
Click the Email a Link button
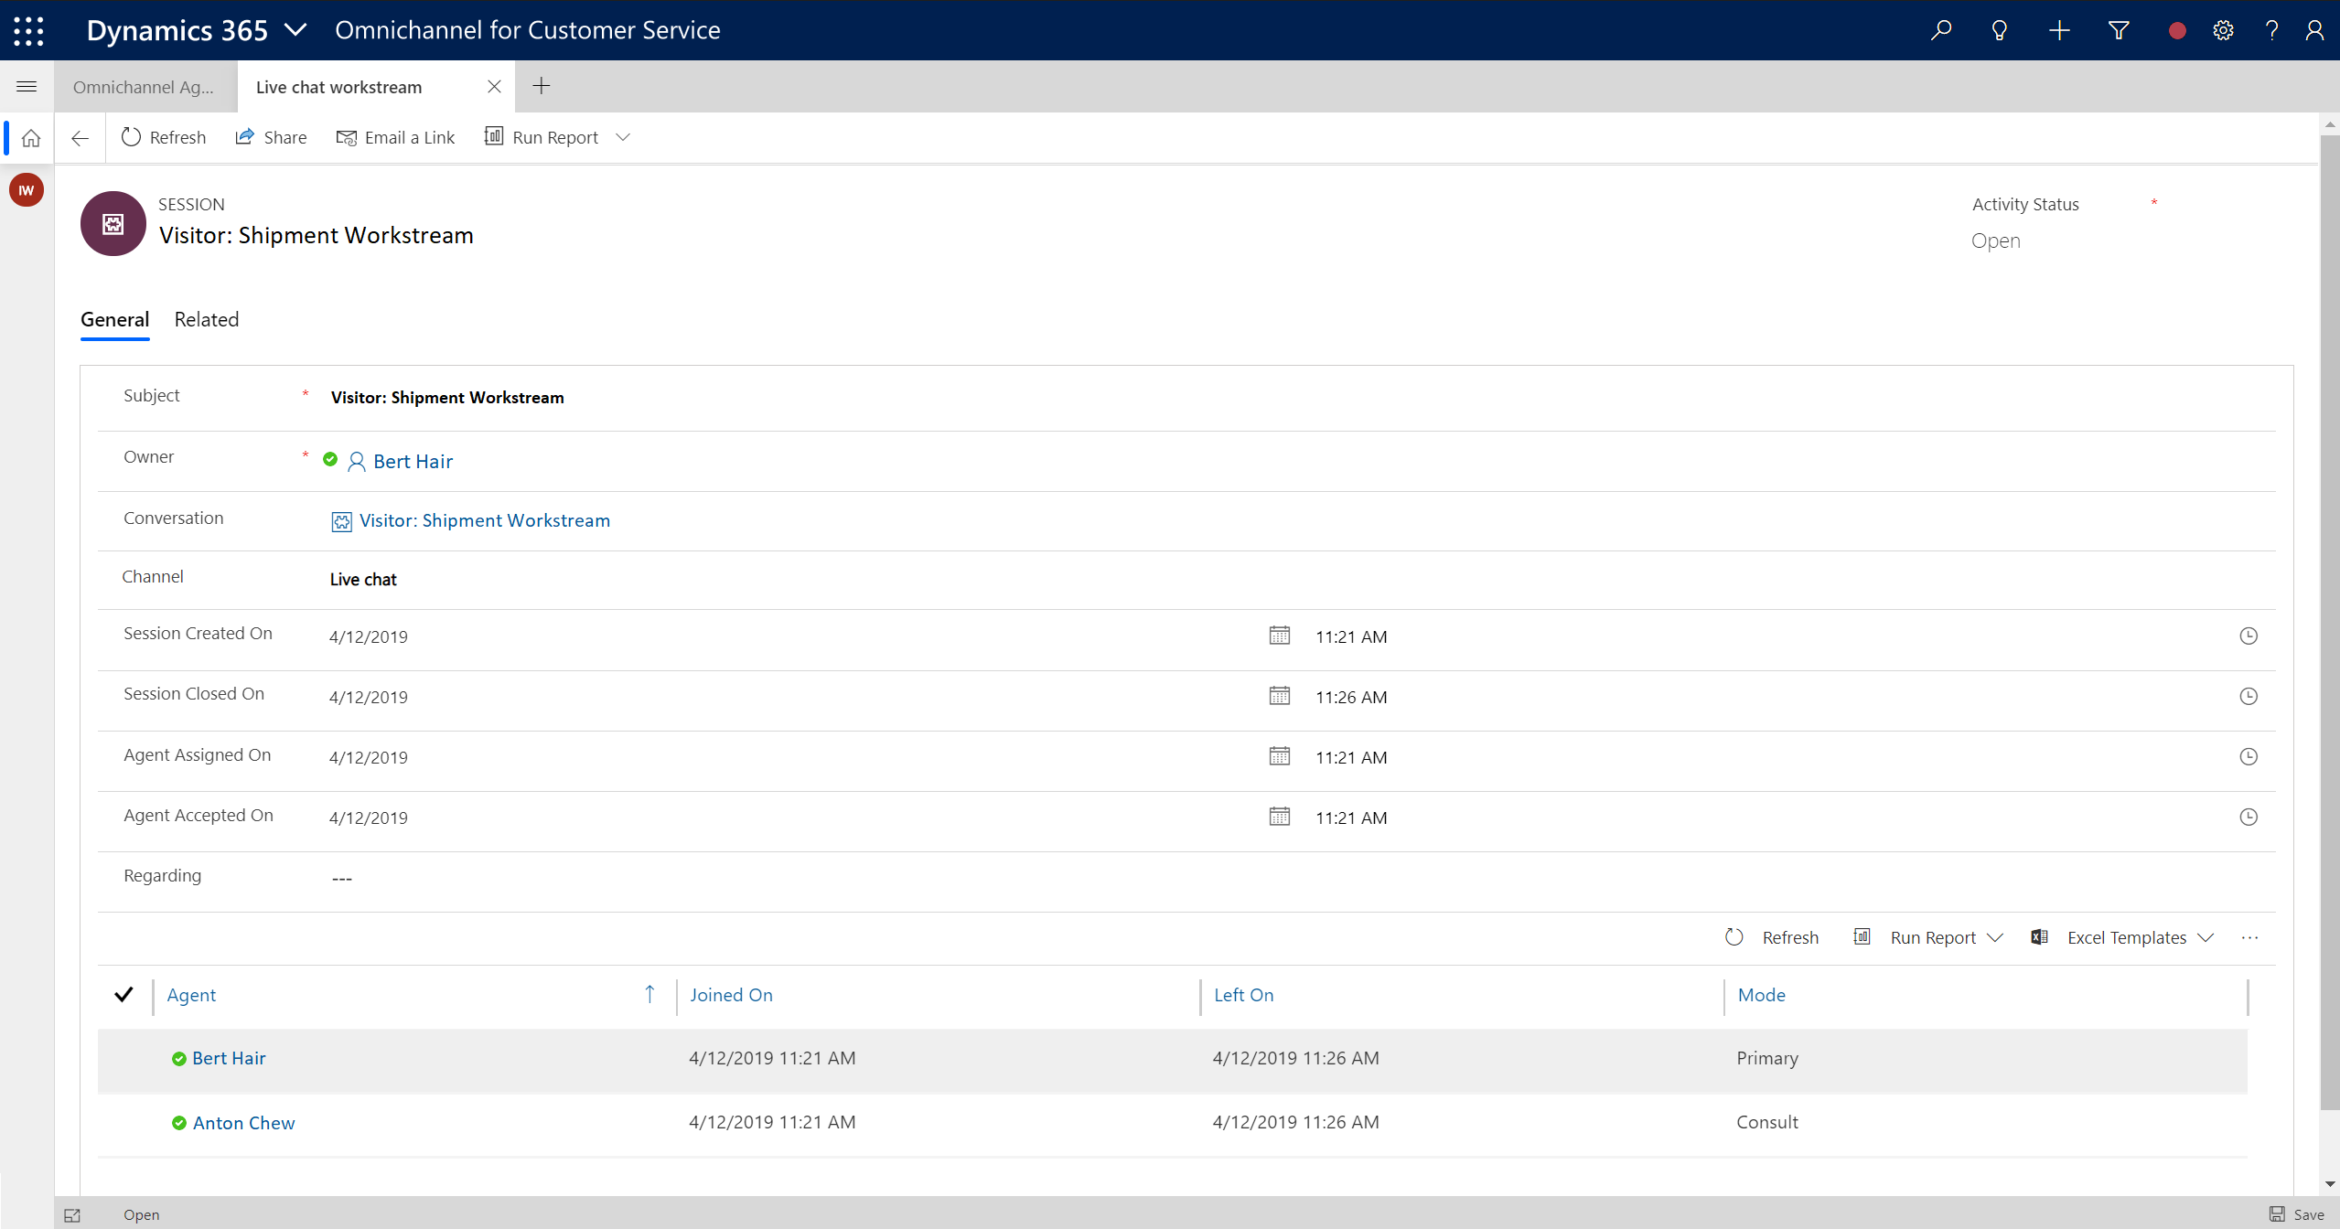click(x=394, y=136)
